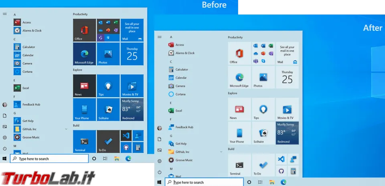385x186 pixels.
Task: Click the Before taskbar search box
Action: click(49, 158)
